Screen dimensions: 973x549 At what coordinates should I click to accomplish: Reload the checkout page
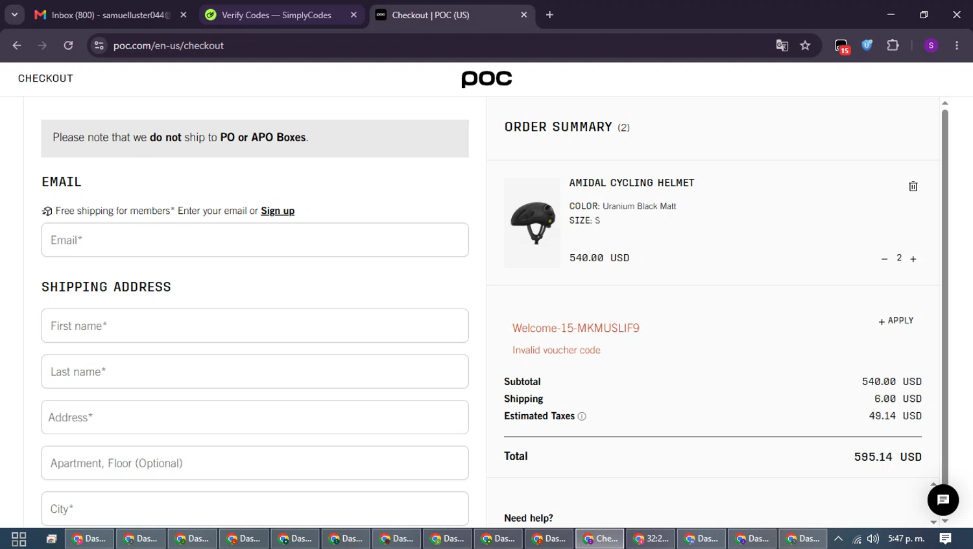(68, 45)
